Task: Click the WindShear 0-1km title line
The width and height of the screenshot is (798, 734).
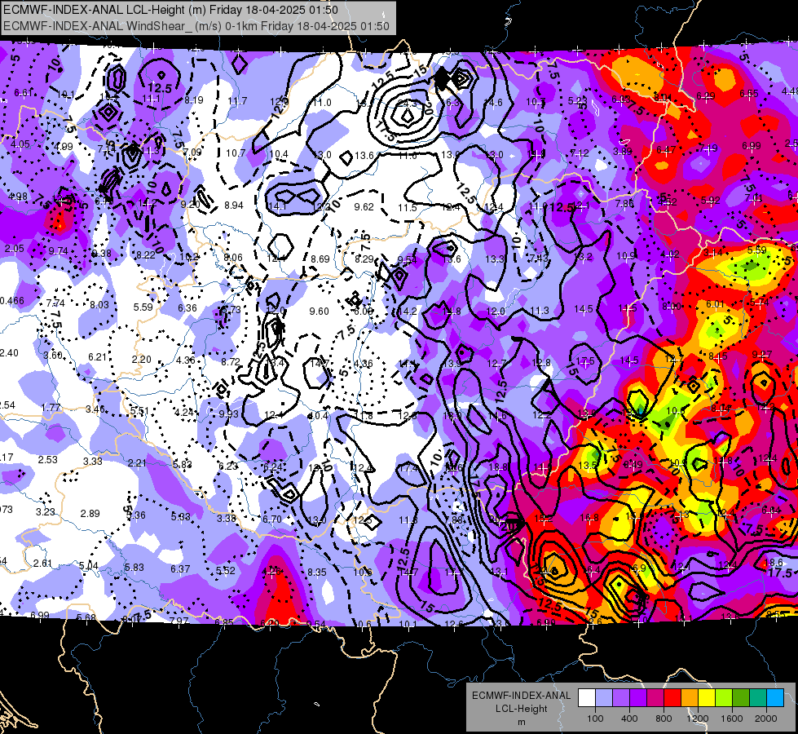Action: point(196,26)
